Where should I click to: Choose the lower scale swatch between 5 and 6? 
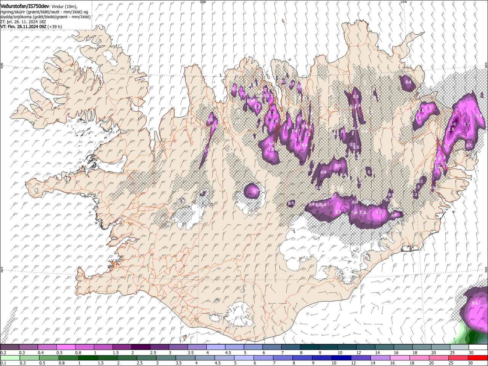coord(243,358)
